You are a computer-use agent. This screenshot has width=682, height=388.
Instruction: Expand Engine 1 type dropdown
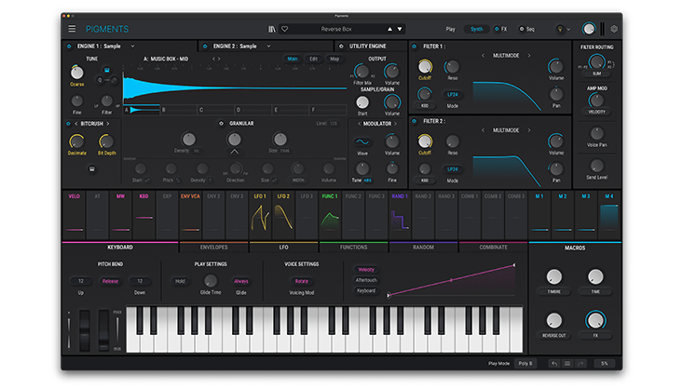tap(132, 46)
